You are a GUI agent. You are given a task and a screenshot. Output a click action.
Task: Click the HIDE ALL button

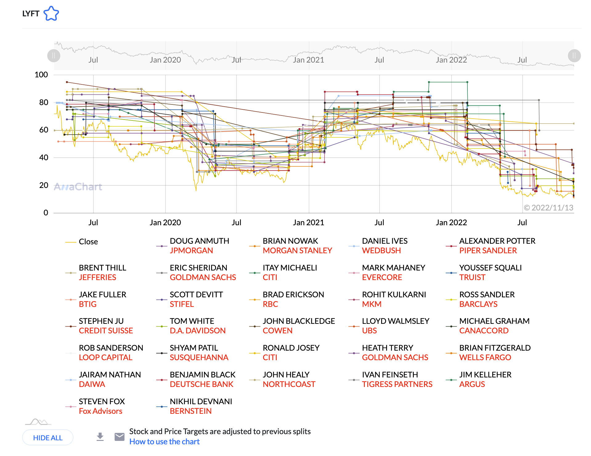48,438
